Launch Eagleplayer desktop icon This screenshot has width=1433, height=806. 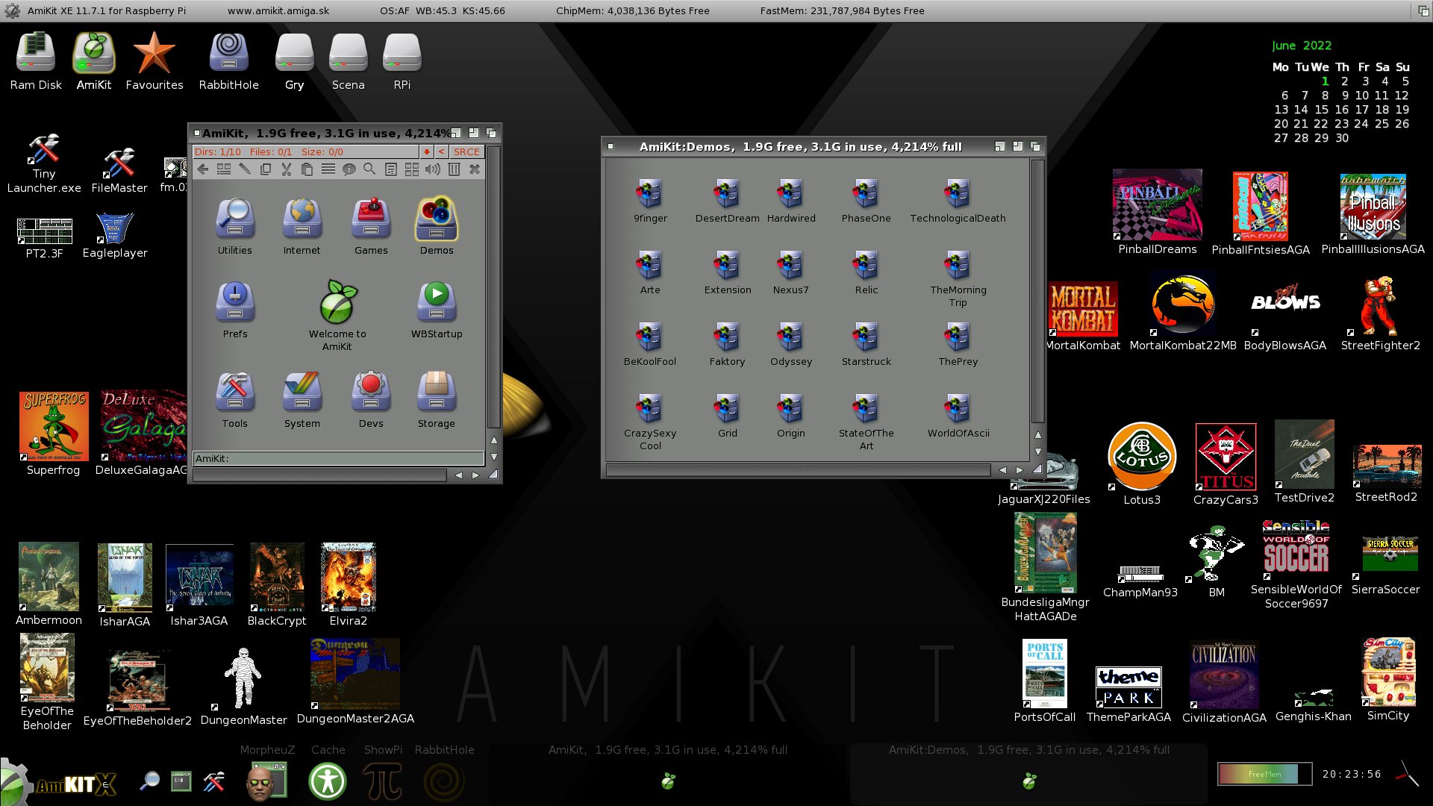point(115,236)
